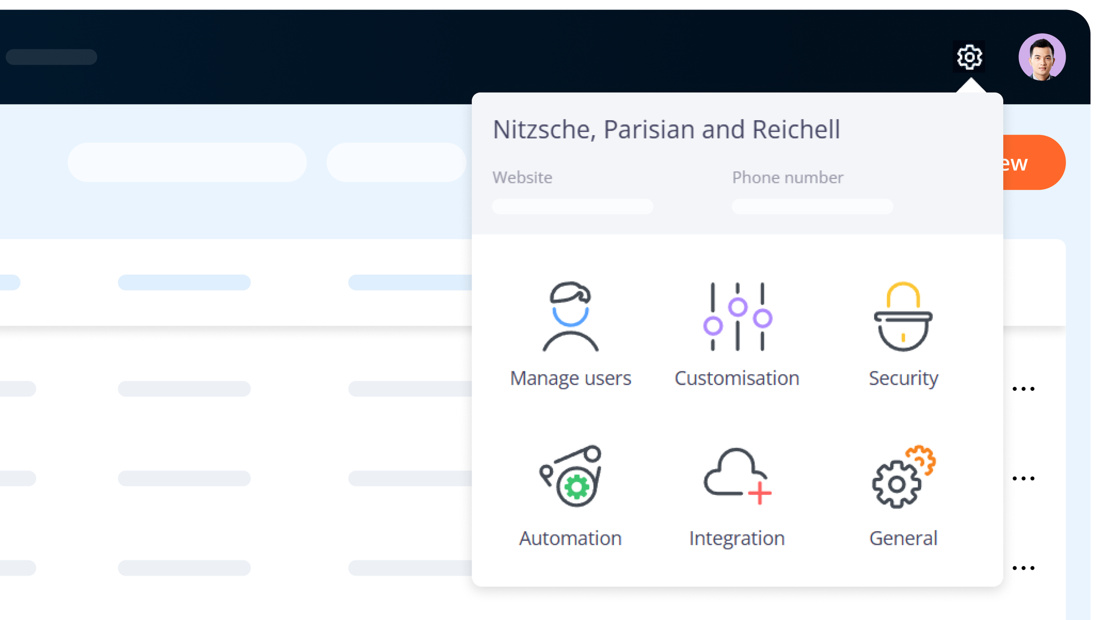
Task: Click the orange New button
Action: (1033, 163)
